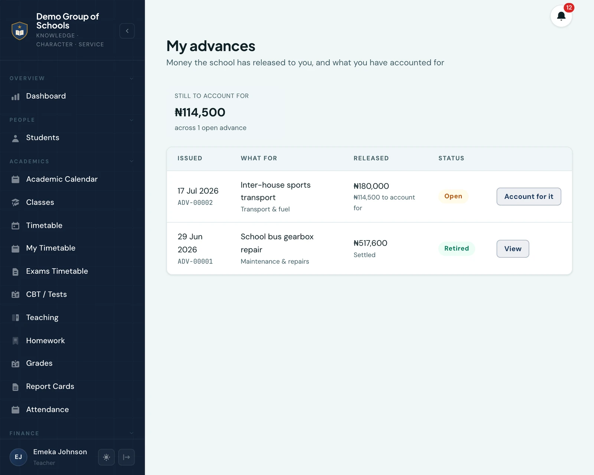The width and height of the screenshot is (594, 475).
Task: Click the ₦517,600 released amount
Action: coord(370,243)
